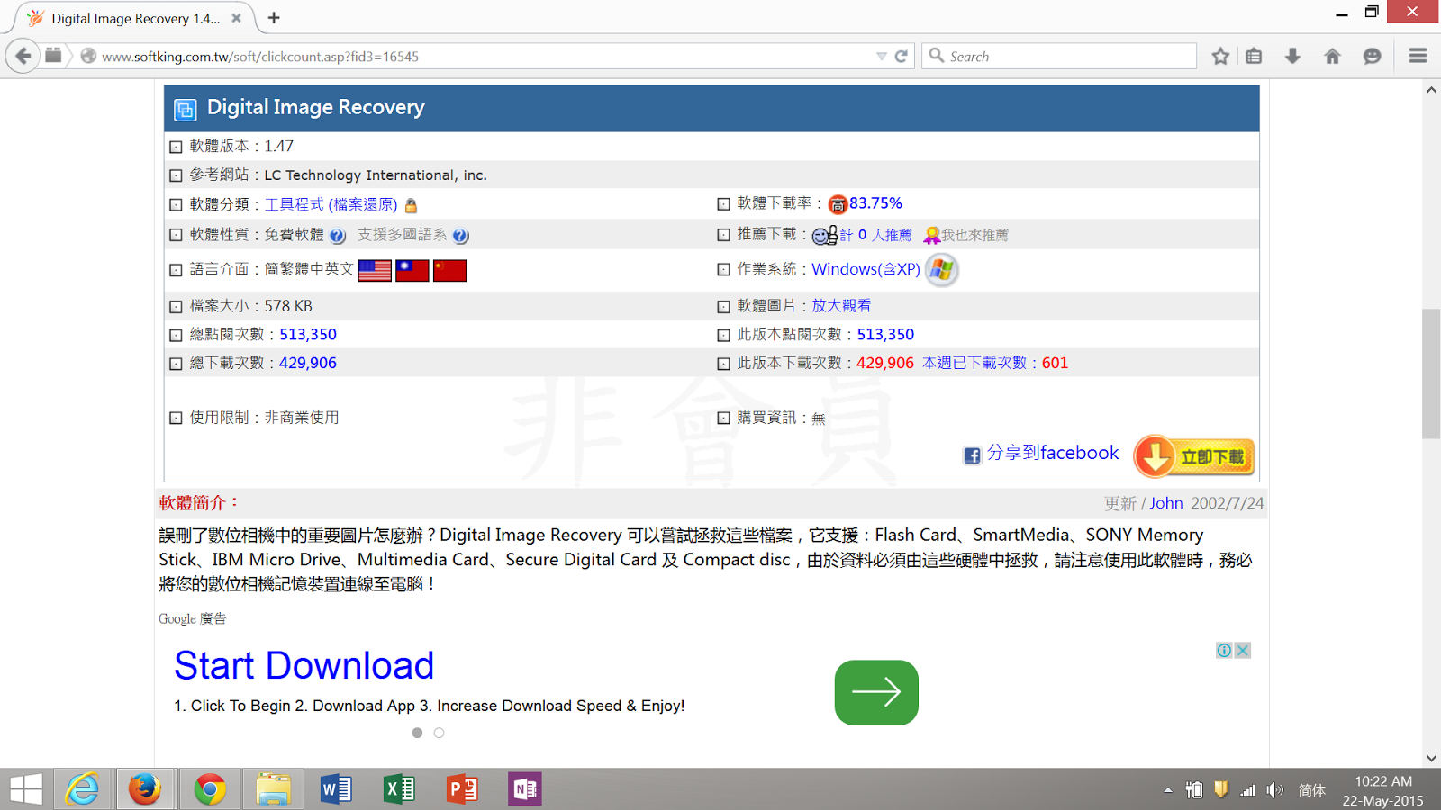
Task: Select the Digital Image Recovery 1.4... tab
Action: pos(135,18)
